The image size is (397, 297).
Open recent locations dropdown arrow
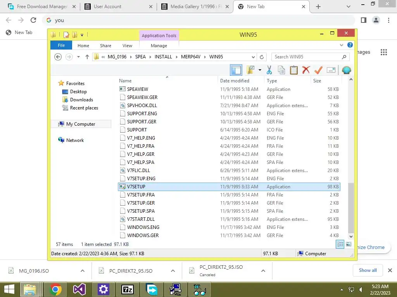[x=78, y=57]
